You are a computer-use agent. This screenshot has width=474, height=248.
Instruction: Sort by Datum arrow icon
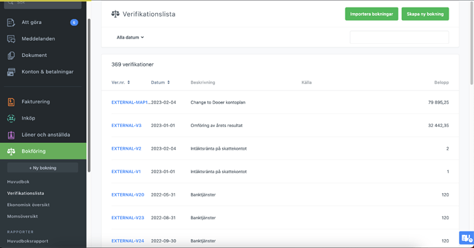(168, 82)
